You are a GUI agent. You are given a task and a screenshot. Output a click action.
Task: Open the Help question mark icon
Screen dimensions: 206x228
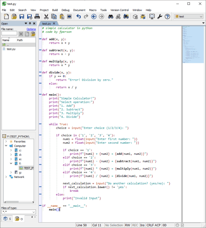(x=167, y=16)
